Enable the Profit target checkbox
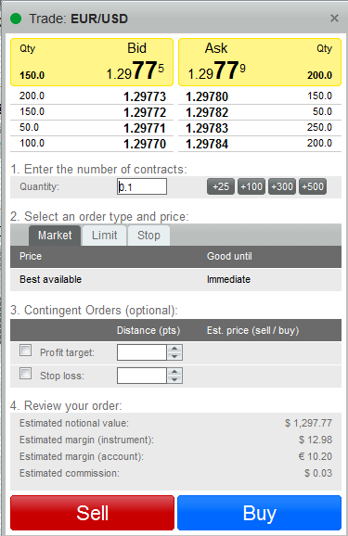This screenshot has height=536, width=348. coord(26,351)
